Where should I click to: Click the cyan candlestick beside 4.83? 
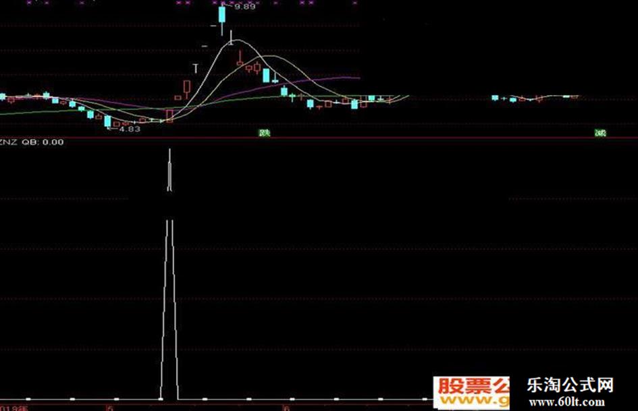[x=107, y=121]
